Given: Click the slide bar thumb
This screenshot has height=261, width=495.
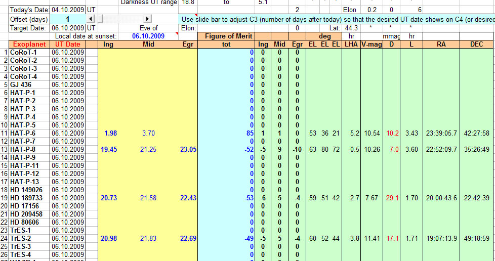Looking at the screenshot, I should [x=99, y=19].
